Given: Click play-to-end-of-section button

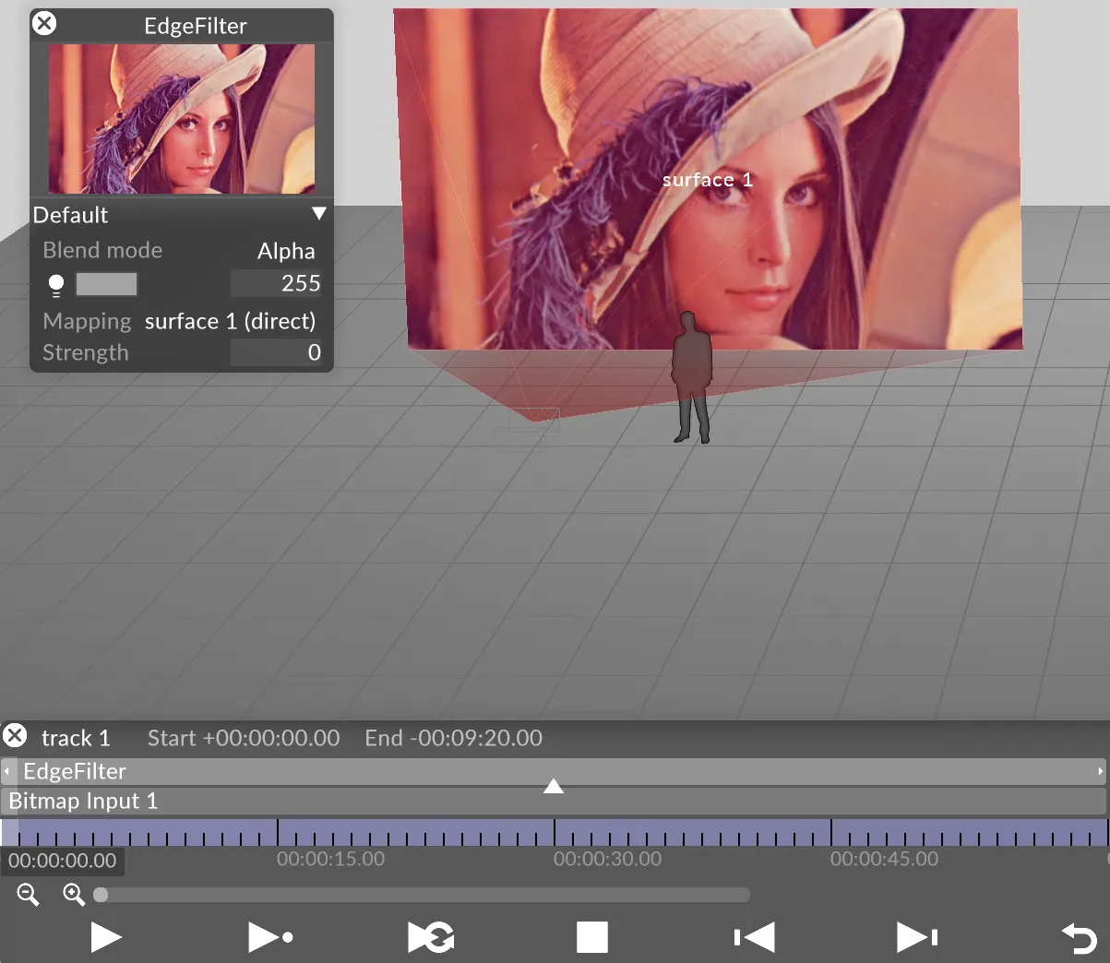Looking at the screenshot, I should click(270, 937).
